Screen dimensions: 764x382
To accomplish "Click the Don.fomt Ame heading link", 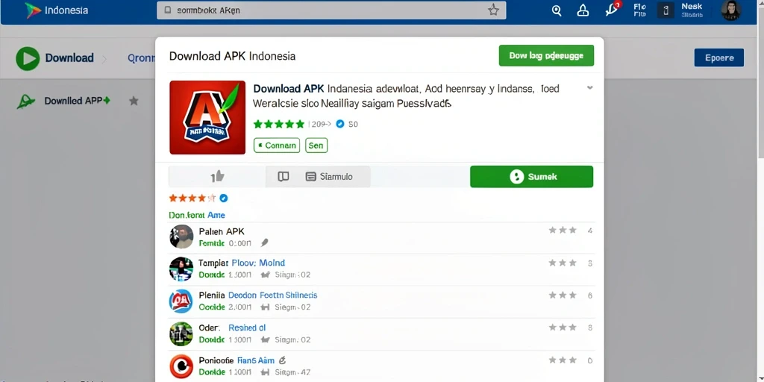I will pyautogui.click(x=197, y=215).
